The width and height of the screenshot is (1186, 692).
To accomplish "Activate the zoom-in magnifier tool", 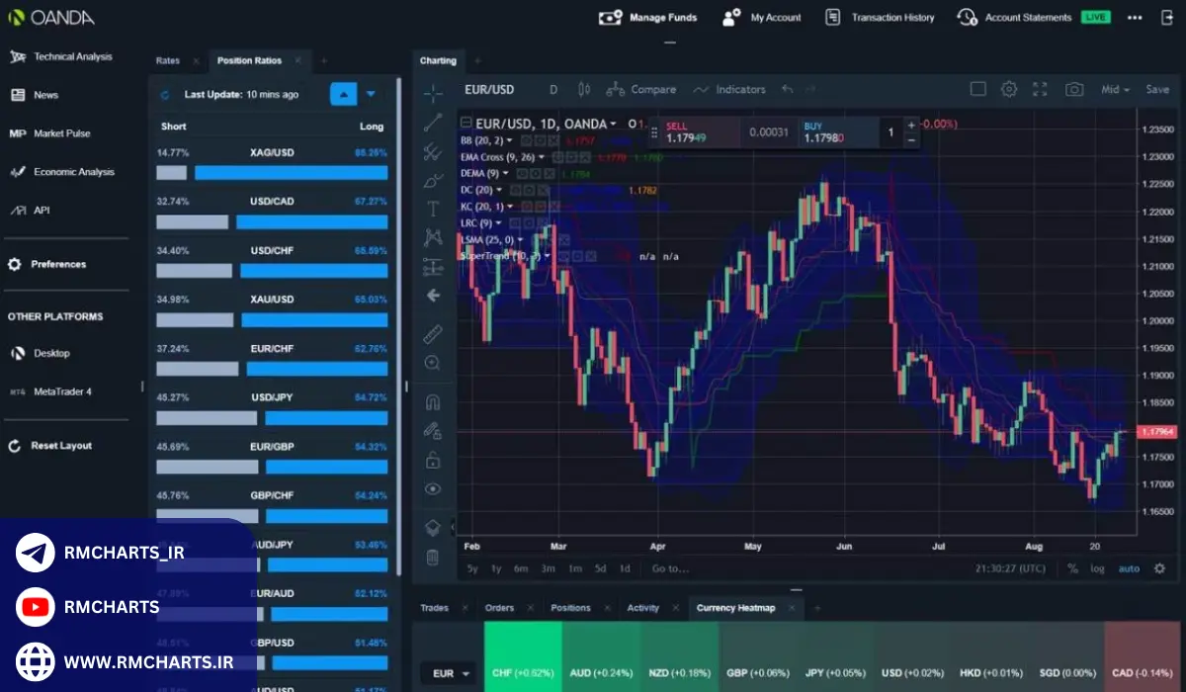I will (432, 363).
